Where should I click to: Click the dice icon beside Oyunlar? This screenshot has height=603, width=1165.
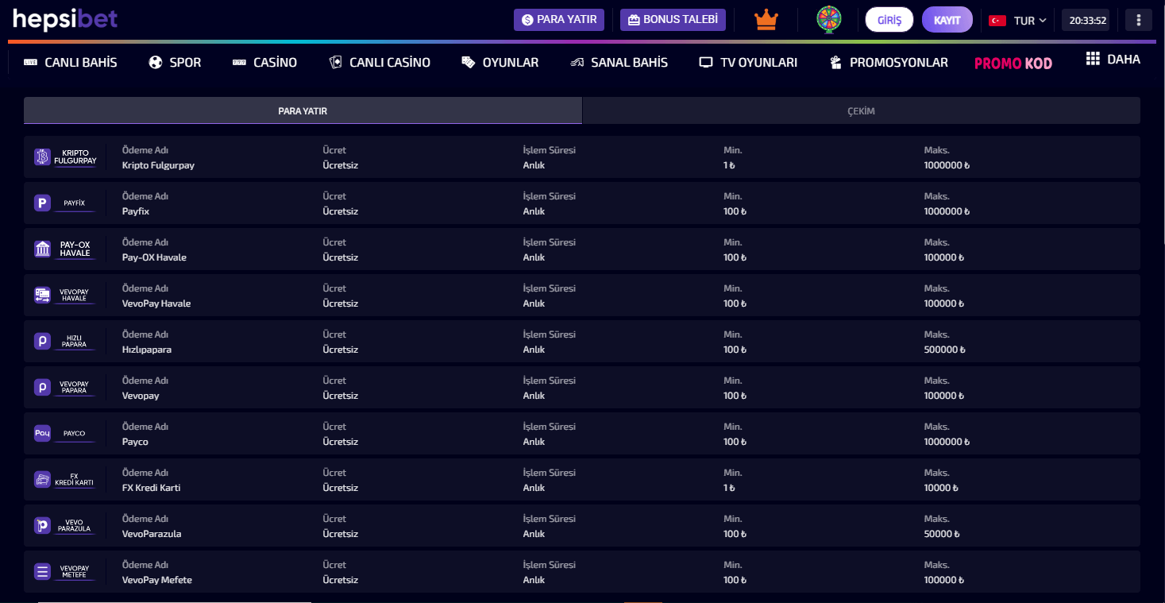(469, 62)
